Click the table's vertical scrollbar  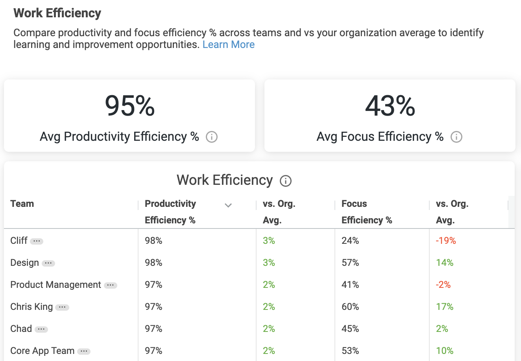coord(511,212)
